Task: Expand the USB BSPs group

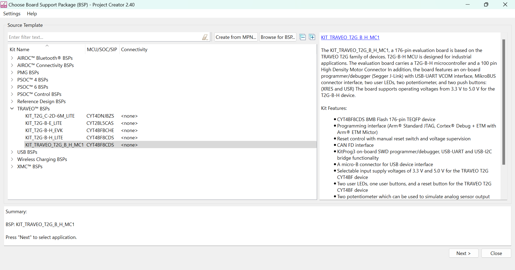Action: (x=12, y=152)
